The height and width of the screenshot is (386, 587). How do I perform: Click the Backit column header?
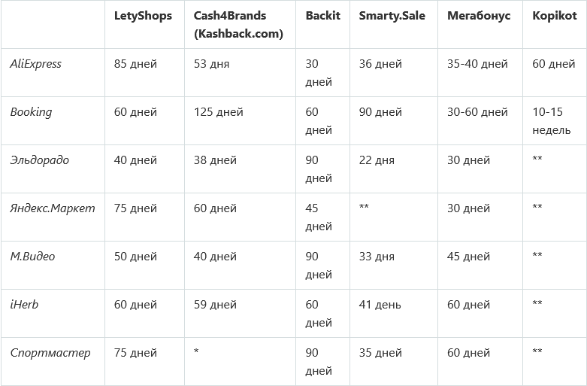tap(322, 16)
